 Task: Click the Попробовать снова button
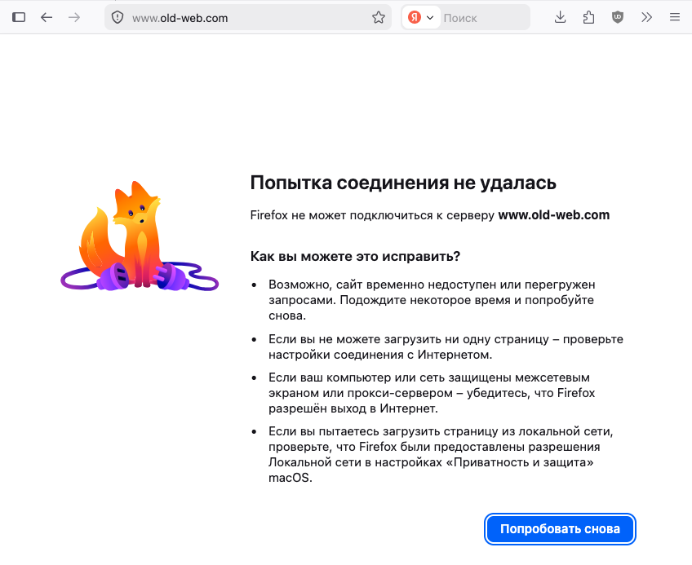[x=560, y=529]
